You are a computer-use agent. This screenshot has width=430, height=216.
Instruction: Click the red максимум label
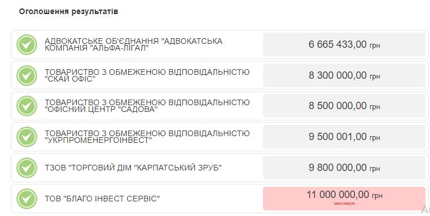tap(344, 204)
